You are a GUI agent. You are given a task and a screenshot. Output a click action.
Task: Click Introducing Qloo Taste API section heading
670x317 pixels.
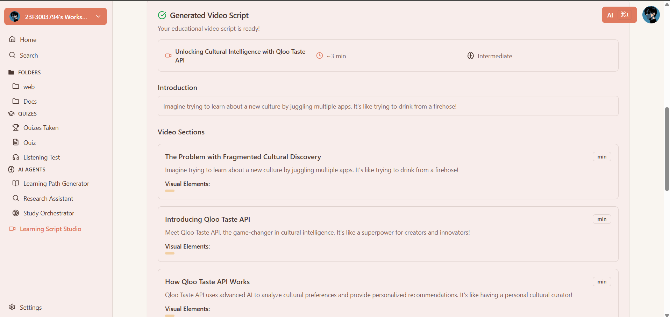pyautogui.click(x=208, y=219)
